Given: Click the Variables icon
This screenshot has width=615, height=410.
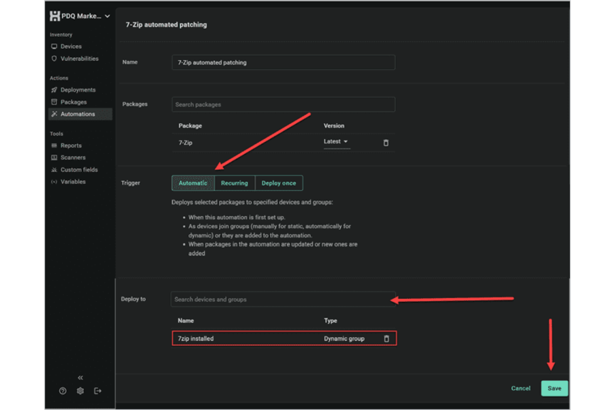Looking at the screenshot, I should 54,182.
